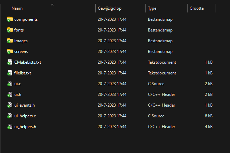230x153 pixels.
Task: Click the 4 kB size of ui_helpers.h
Action: [x=209, y=127]
